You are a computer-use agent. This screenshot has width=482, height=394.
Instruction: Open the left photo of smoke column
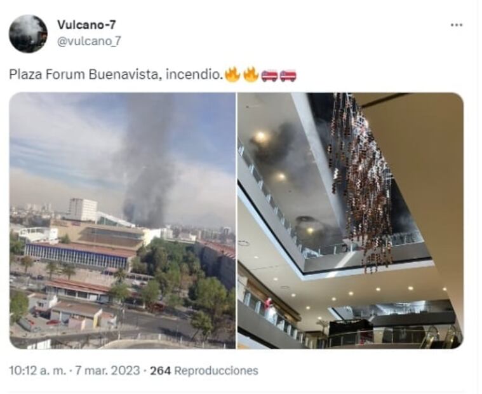tap(123, 221)
